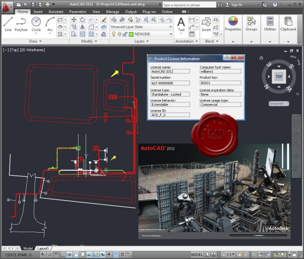The image size is (304, 259).
Task: Toggle layer on/off lightbulb for NEWLINE
Action: [113, 34]
